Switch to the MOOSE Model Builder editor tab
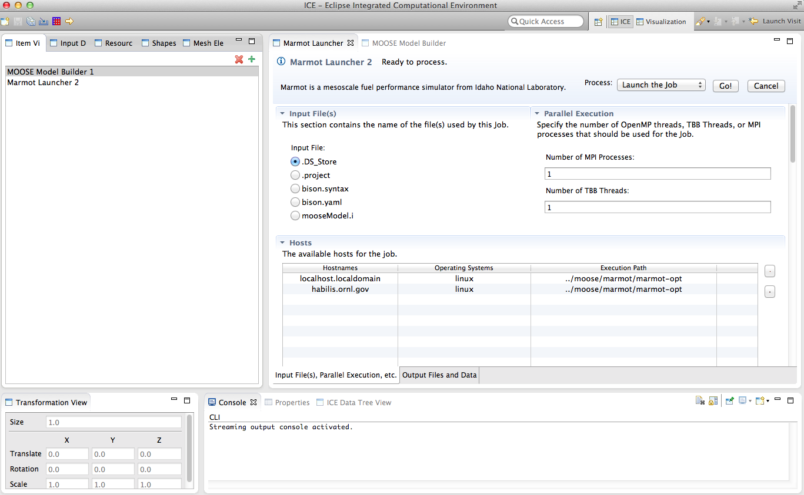This screenshot has height=495, width=804. click(404, 43)
